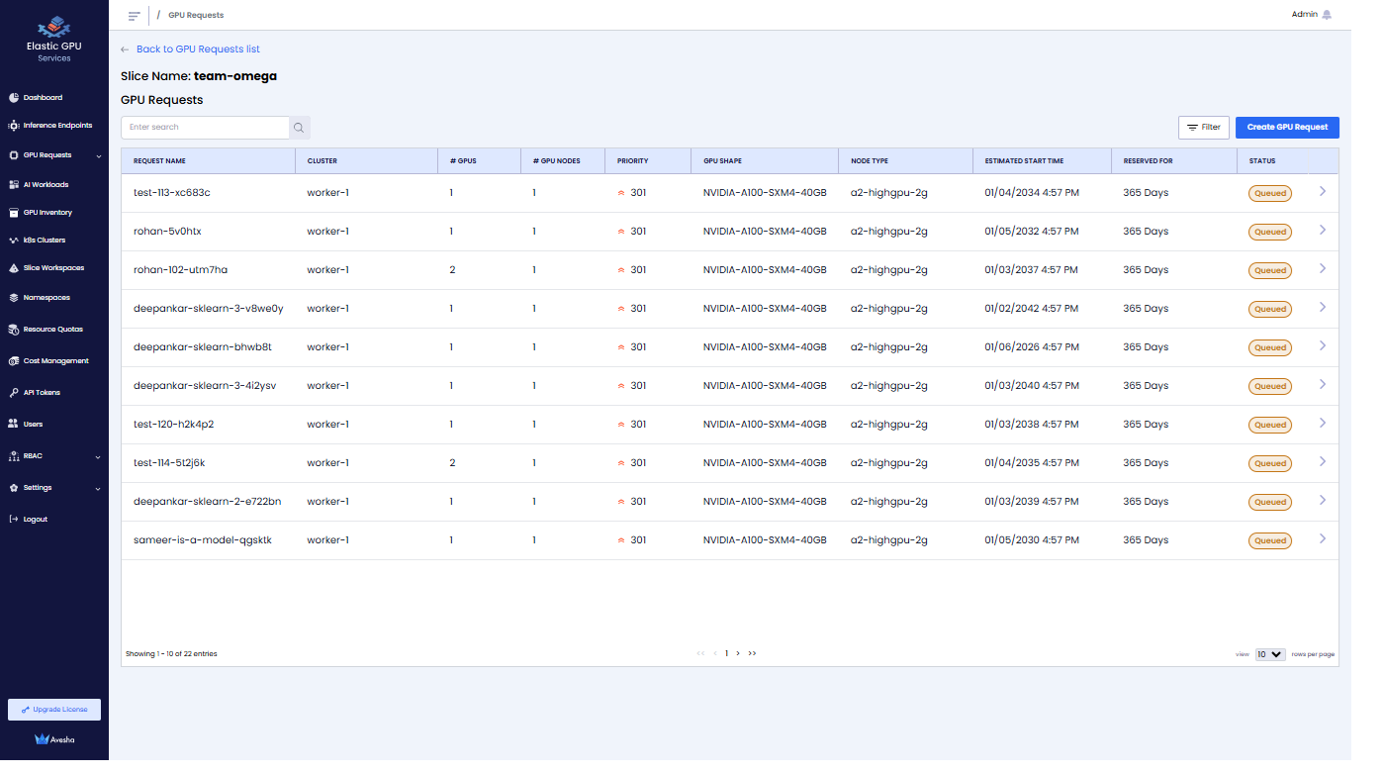The height and width of the screenshot is (774, 1383).
Task: Open the Filter button
Action: [x=1204, y=128]
